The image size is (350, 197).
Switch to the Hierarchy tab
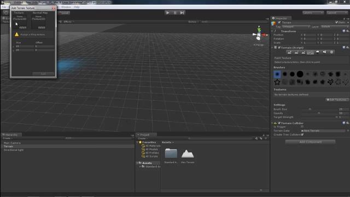coord(11,135)
